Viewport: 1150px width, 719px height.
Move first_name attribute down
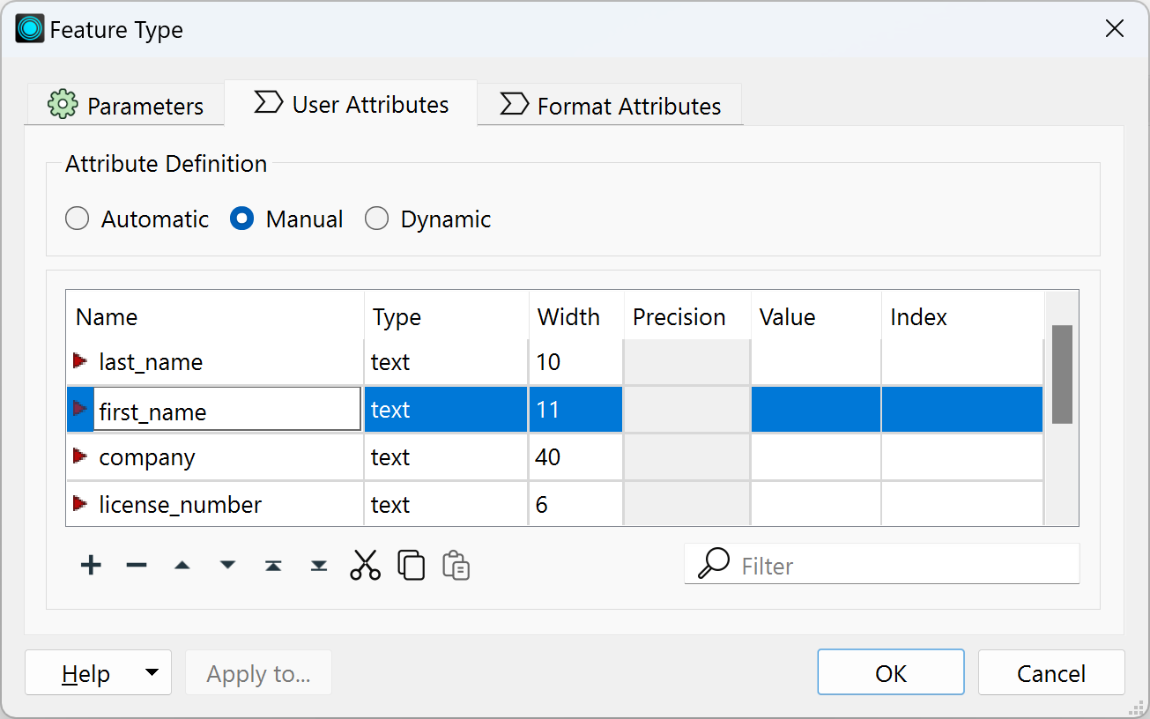[x=227, y=564]
